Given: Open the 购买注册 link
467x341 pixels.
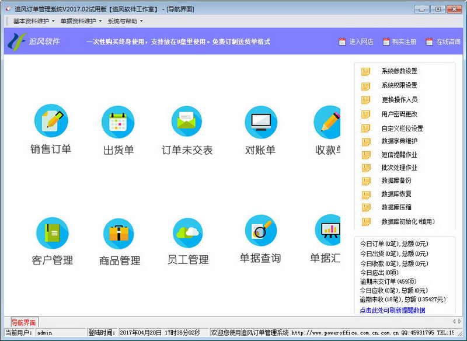Looking at the screenshot, I should pyautogui.click(x=404, y=41).
